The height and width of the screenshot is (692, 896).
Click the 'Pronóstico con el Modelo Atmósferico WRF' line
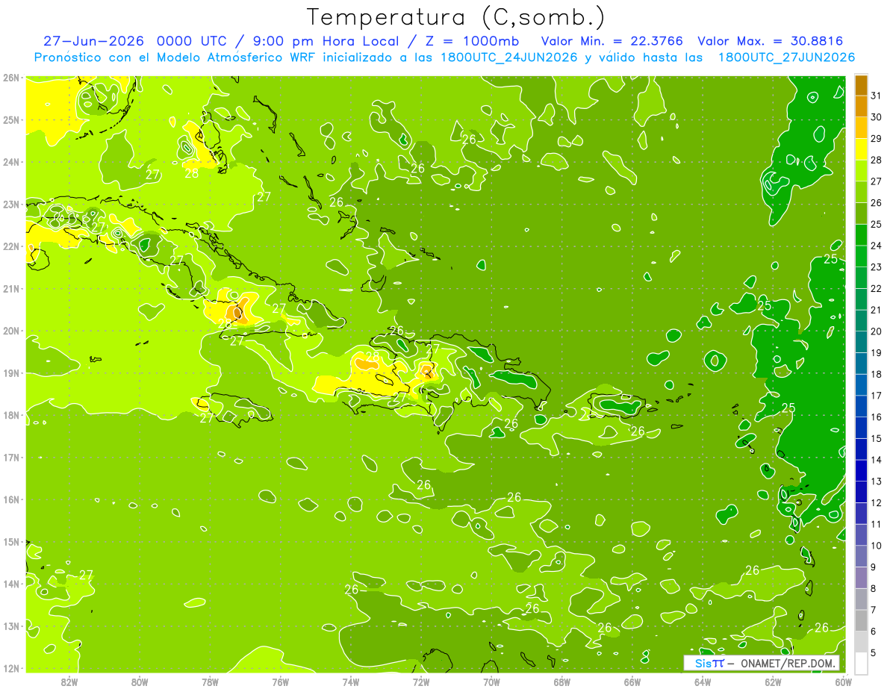(x=176, y=57)
